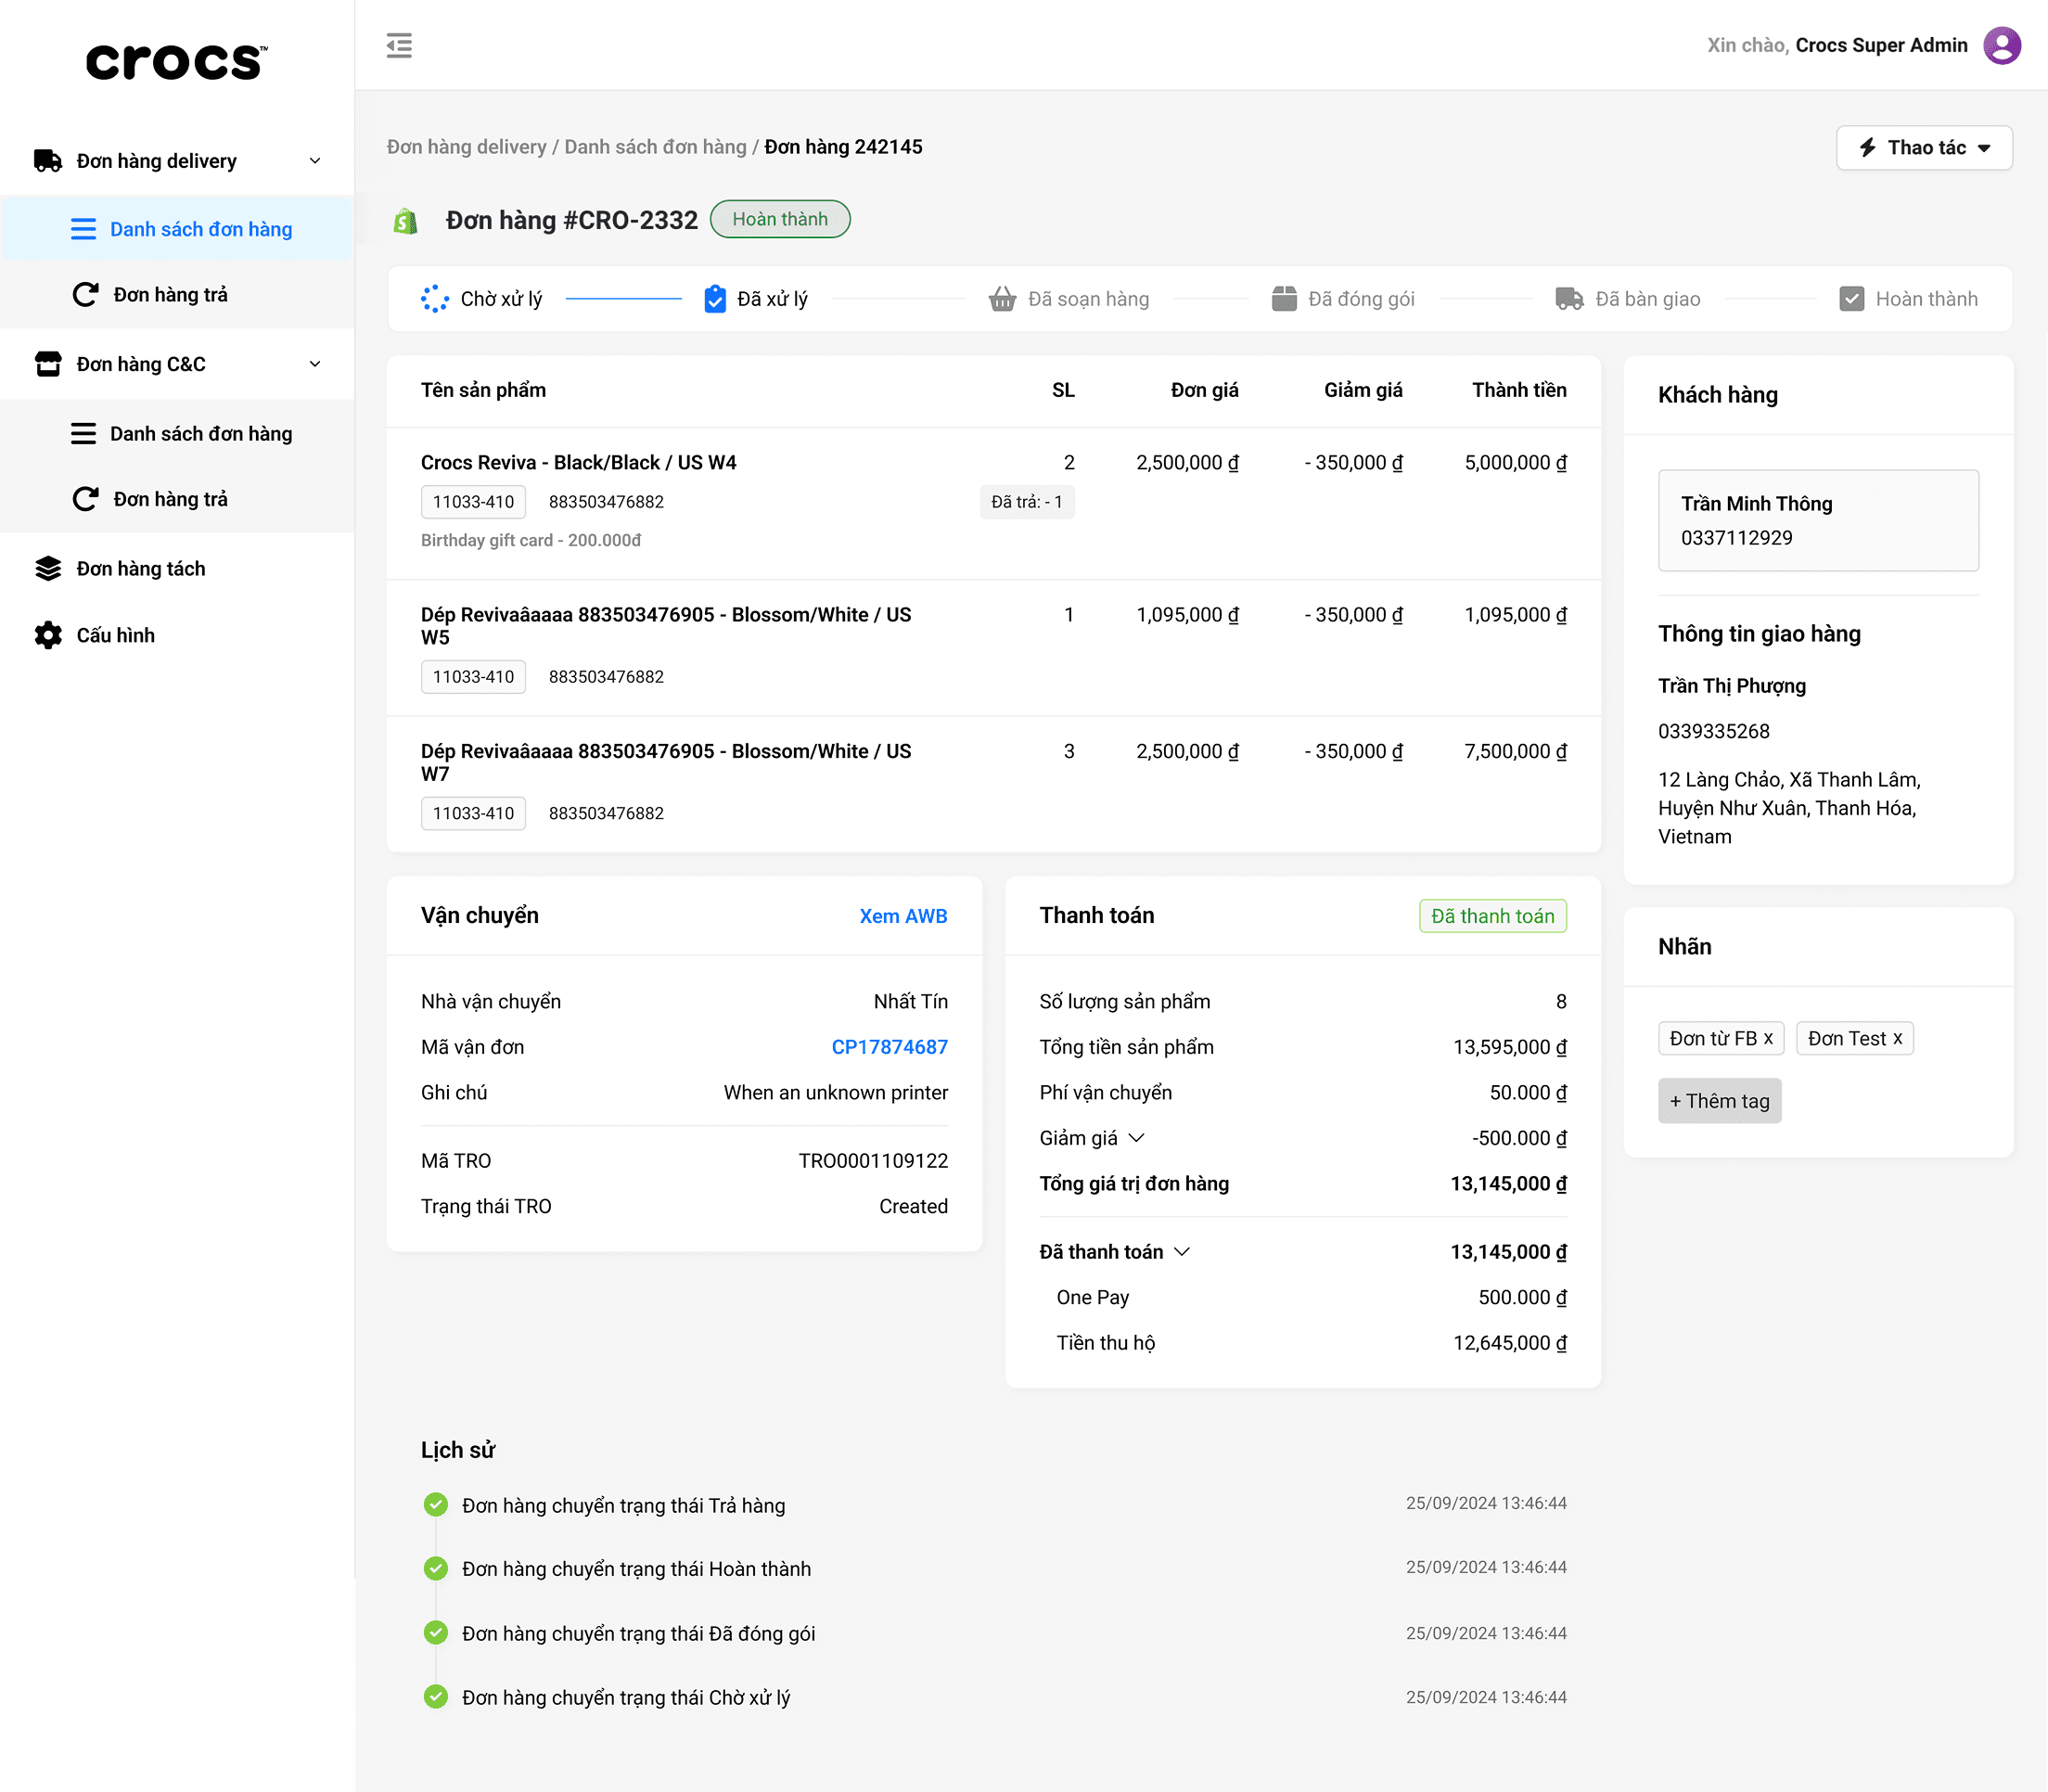Image resolution: width=2048 pixels, height=1792 pixels.
Task: Click green check icon for Hoàn thành history
Action: click(x=436, y=1568)
